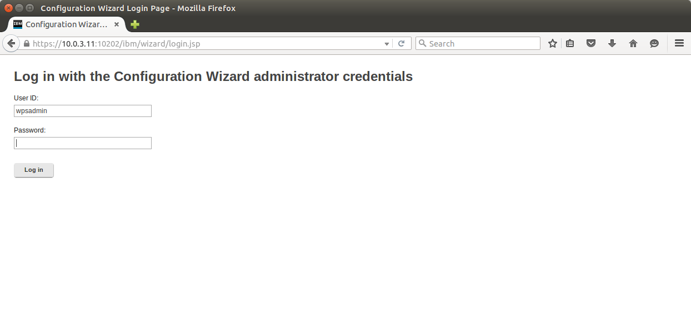691x310 pixels.
Task: Click the smiley chat icon in the toolbar
Action: pyautogui.click(x=654, y=43)
